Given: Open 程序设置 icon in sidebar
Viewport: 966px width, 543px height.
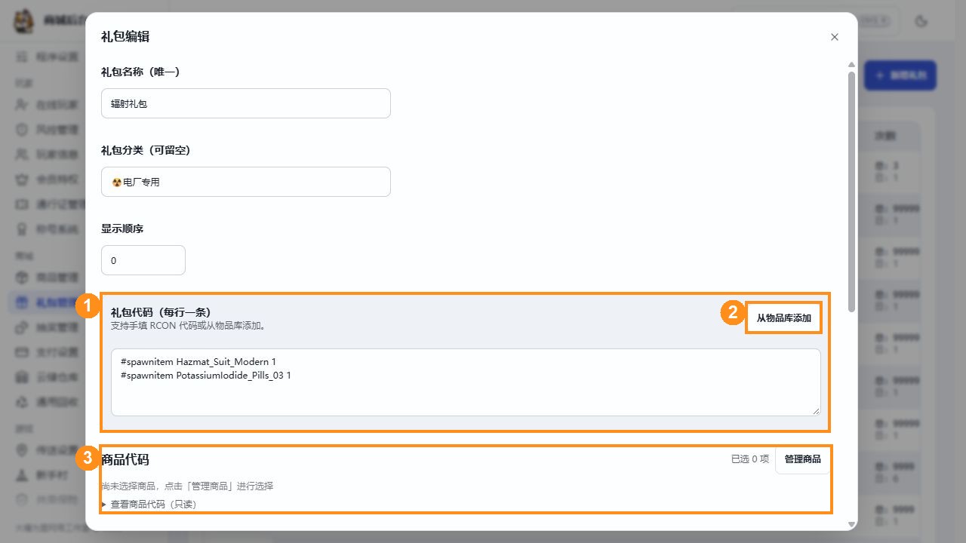Looking at the screenshot, I should tap(22, 57).
